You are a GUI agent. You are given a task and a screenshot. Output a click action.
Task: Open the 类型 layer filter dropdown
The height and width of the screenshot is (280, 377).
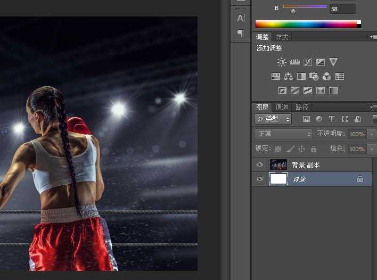pyautogui.click(x=273, y=119)
